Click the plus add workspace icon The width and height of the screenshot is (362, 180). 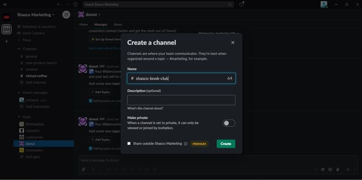pos(6,42)
